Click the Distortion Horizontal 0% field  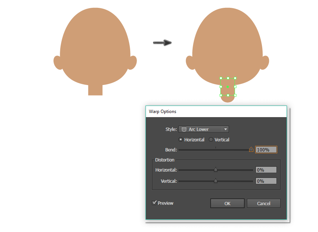coord(266,170)
